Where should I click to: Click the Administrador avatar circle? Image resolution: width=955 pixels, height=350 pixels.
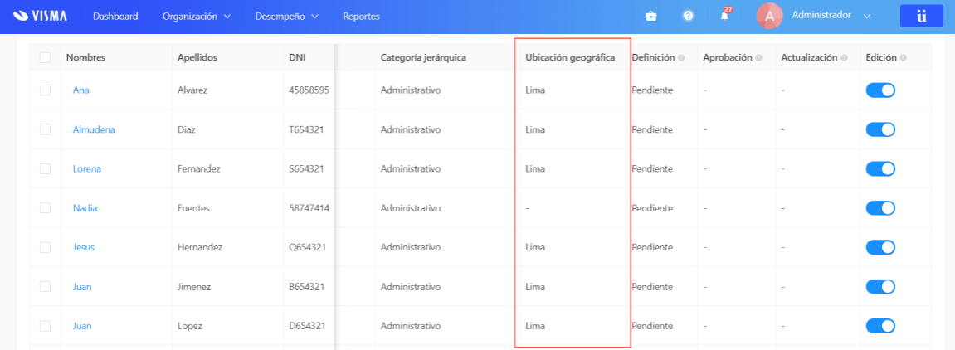(x=770, y=17)
